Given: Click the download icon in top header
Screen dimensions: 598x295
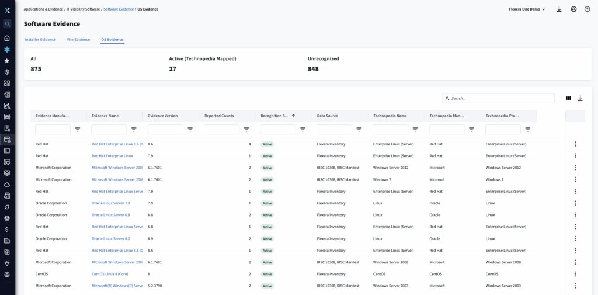Looking at the screenshot, I should pyautogui.click(x=559, y=9).
